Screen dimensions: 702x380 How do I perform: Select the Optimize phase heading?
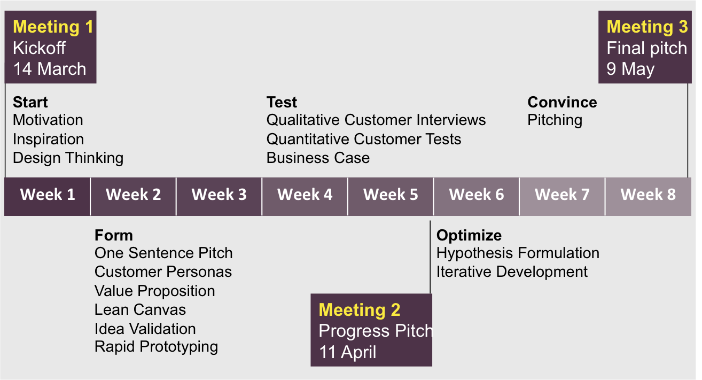click(x=469, y=235)
